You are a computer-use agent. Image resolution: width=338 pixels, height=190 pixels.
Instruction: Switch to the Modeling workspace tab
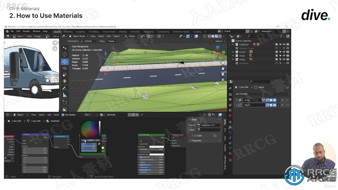pyautogui.click(x=68, y=32)
